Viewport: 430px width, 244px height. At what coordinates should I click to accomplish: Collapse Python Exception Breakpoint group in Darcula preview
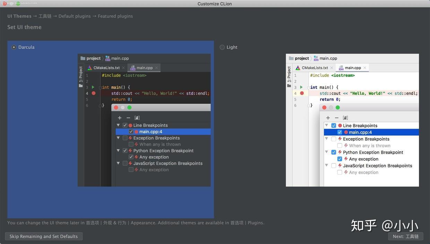118,151
